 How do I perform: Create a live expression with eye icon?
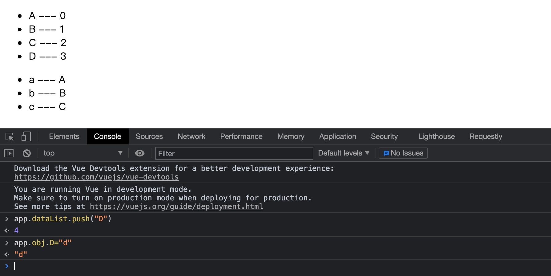pyautogui.click(x=140, y=153)
